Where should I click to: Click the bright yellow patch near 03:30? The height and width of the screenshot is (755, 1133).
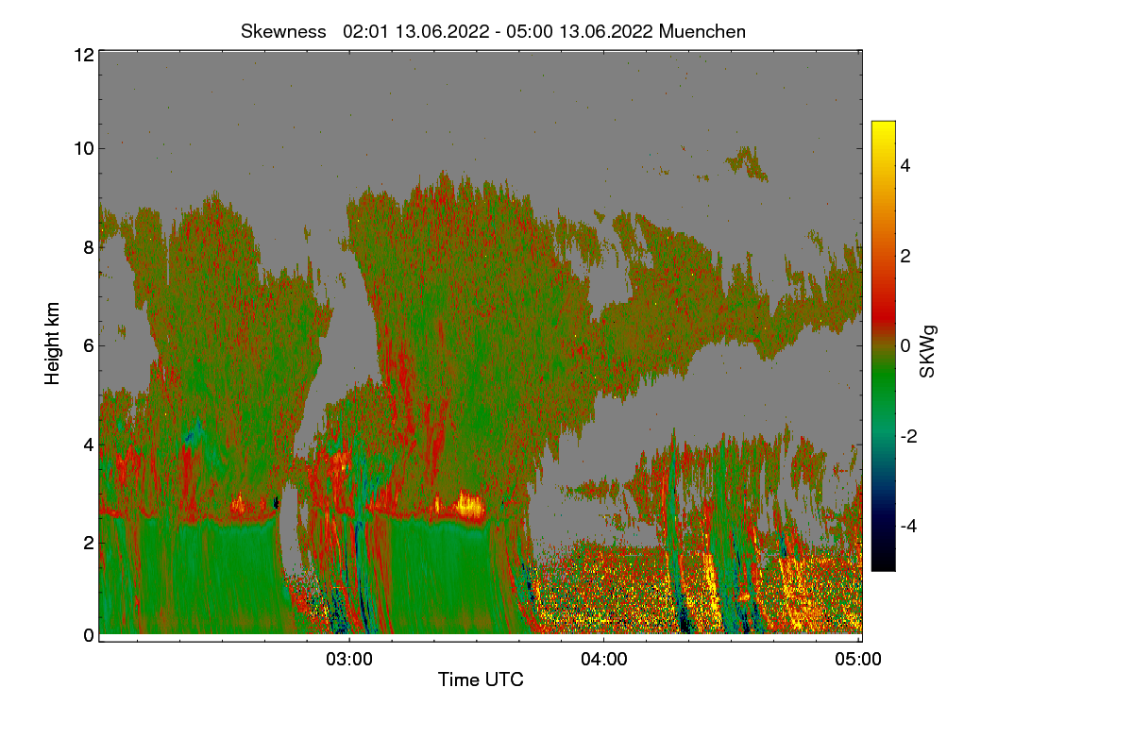[469, 506]
